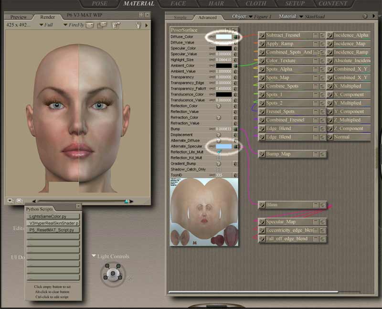Click the plug icon next to Diffuse_Color

pyautogui.click(x=235, y=37)
